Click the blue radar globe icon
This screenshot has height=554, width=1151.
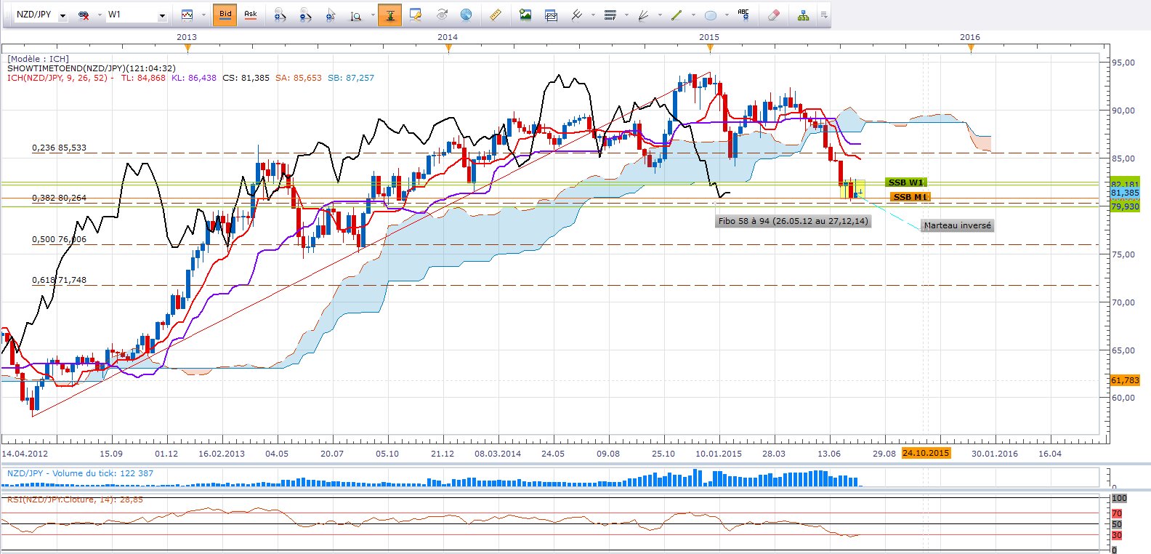tap(467, 15)
